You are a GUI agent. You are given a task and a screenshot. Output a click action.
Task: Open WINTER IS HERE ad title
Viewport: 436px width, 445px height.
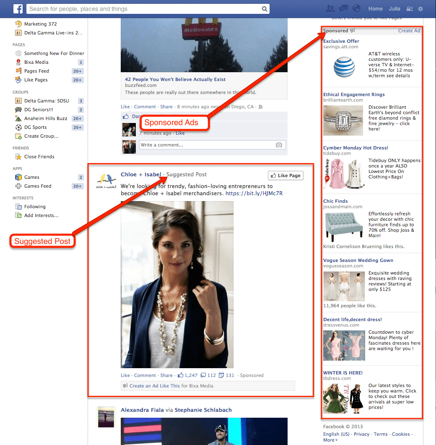343,373
